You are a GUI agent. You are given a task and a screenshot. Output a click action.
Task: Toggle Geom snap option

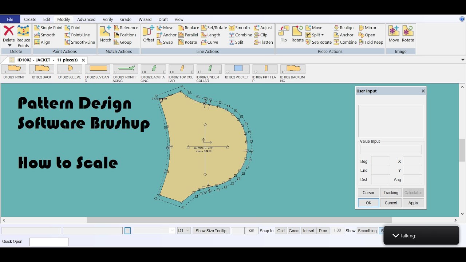click(x=294, y=231)
